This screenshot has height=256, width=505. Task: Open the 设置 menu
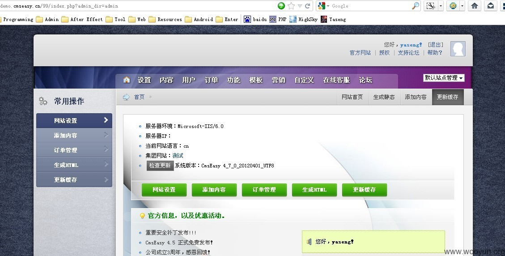click(144, 80)
